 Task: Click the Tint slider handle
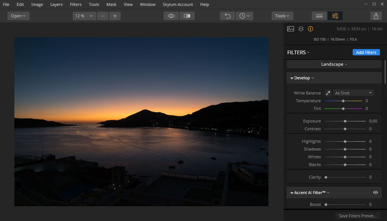[x=343, y=108]
